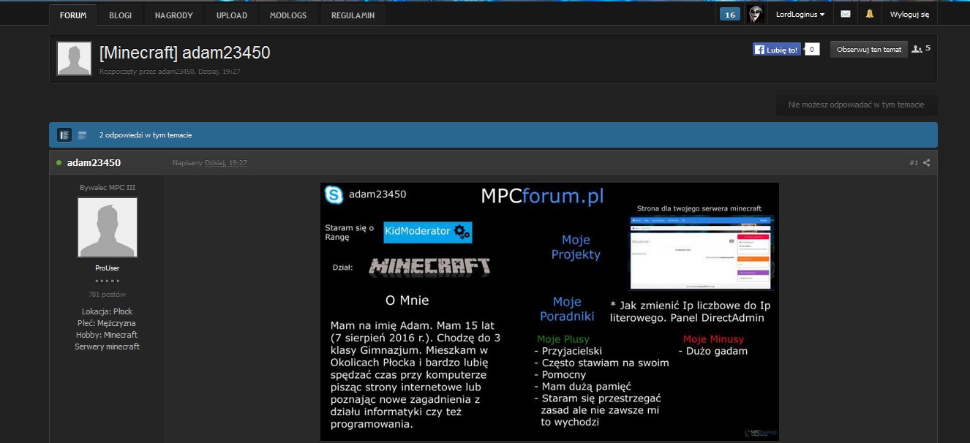The image size is (970, 443).
Task: Open the user avatar in top bar
Action: pyautogui.click(x=756, y=15)
